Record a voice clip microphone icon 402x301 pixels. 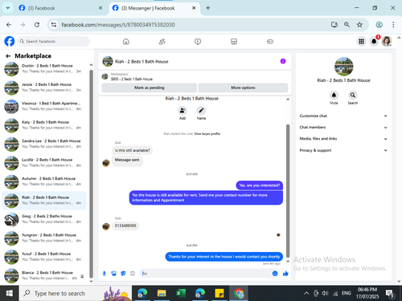105,274
